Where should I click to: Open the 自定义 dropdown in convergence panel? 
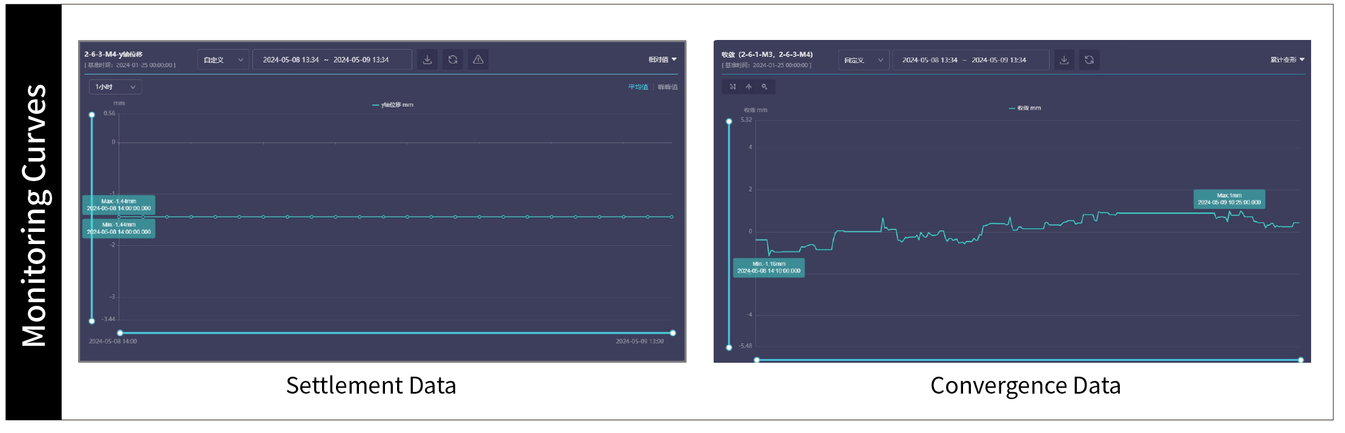click(x=863, y=60)
